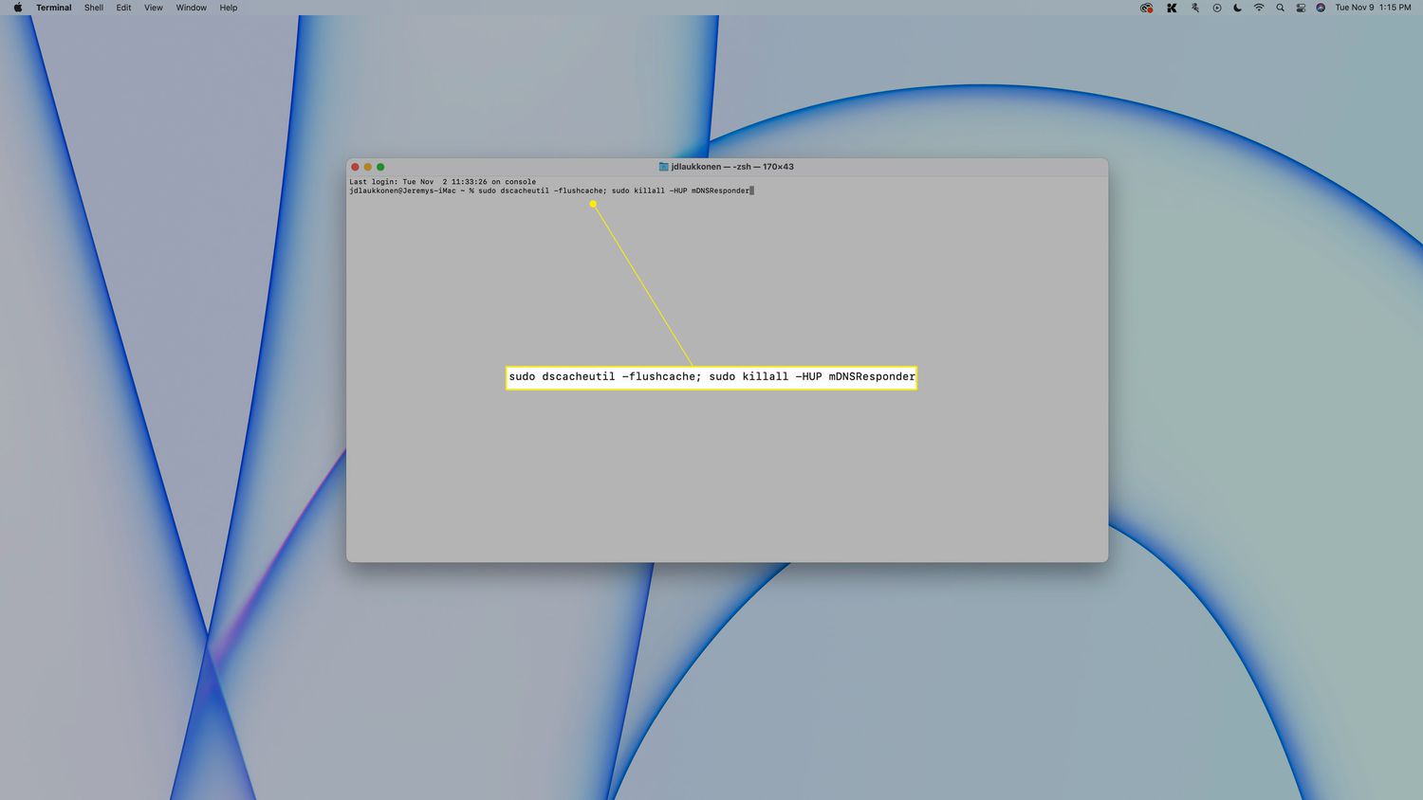
Task: Open the Edit menu
Action: coord(123,8)
